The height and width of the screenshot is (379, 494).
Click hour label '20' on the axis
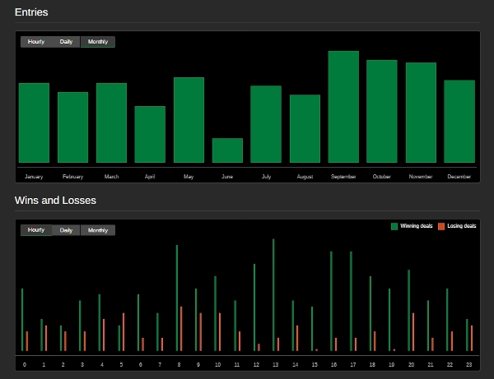(411, 364)
